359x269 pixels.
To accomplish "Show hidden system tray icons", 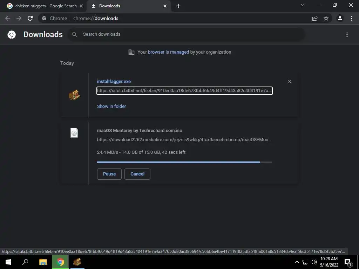I will pyautogui.click(x=297, y=262).
